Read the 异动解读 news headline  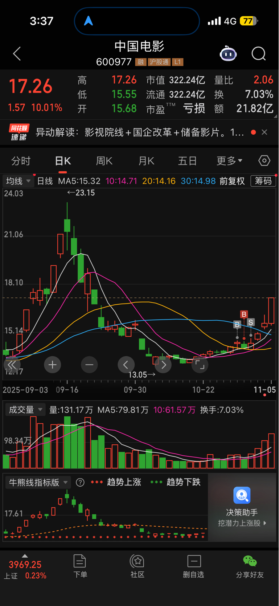pos(140,132)
